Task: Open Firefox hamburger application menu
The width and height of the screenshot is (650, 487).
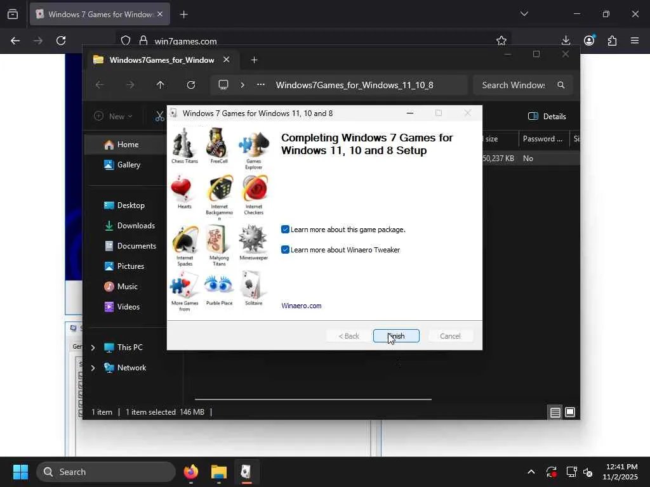Action: (635, 41)
